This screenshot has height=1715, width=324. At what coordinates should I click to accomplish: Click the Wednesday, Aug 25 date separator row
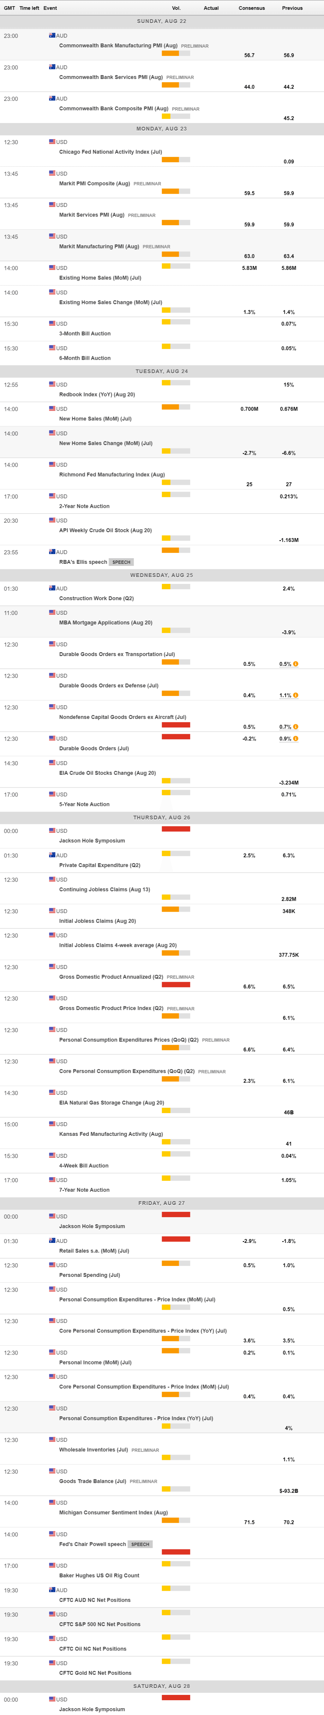tap(162, 574)
